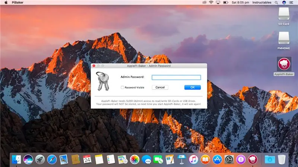Open purple exclamation feedback app in dock
The height and width of the screenshot is (167, 298).
pos(241,160)
